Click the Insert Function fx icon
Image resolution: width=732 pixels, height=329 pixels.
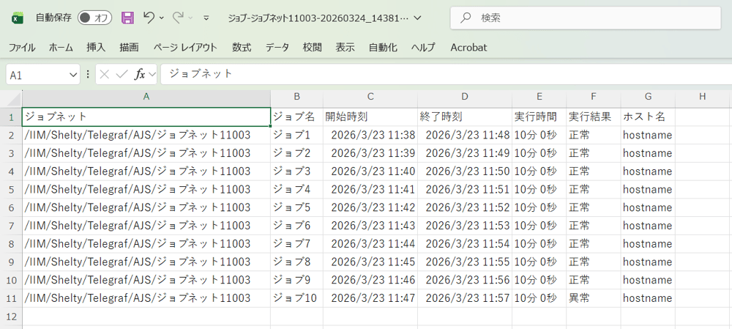pyautogui.click(x=140, y=74)
